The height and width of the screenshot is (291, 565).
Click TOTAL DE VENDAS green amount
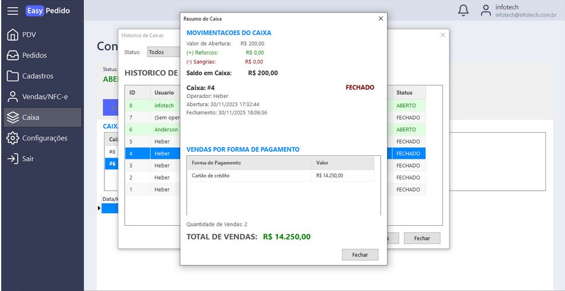286,236
